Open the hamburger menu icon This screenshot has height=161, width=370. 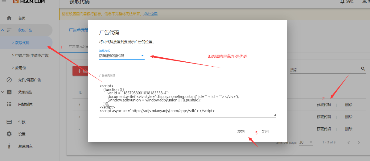click(4, 1)
